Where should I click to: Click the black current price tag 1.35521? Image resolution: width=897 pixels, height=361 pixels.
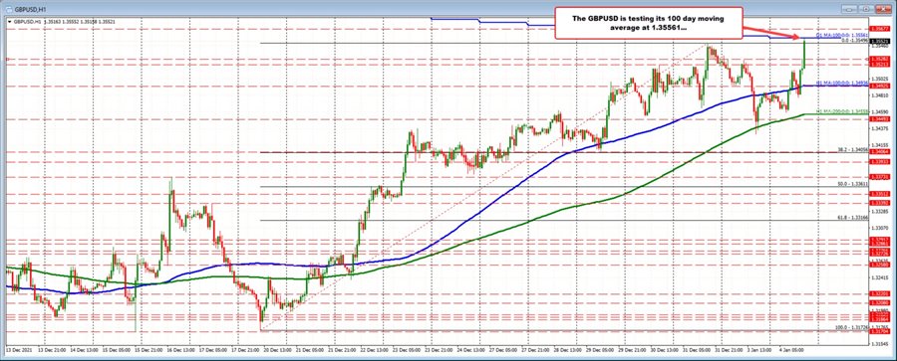click(x=879, y=42)
